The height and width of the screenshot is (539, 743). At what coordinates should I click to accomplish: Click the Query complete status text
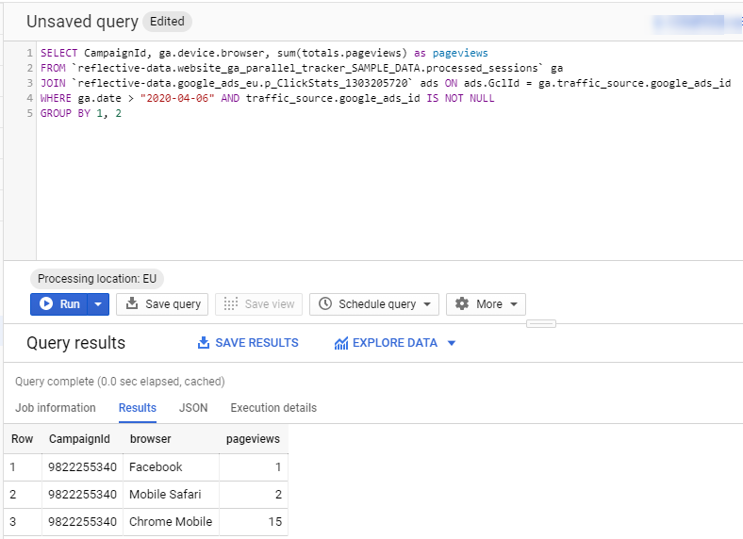click(120, 382)
